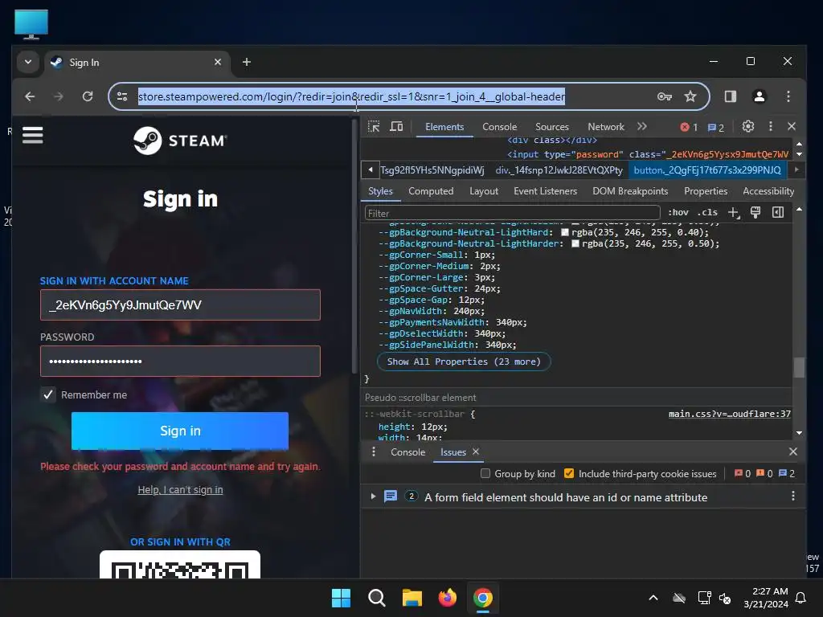Image resolution: width=823 pixels, height=617 pixels.
Task: Open saved passwords key icon
Action: tap(665, 96)
